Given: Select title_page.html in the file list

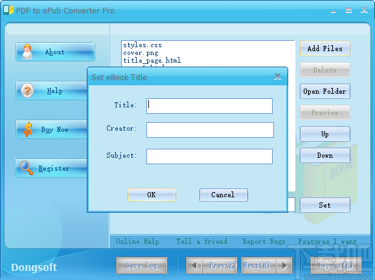Looking at the screenshot, I should 152,60.
